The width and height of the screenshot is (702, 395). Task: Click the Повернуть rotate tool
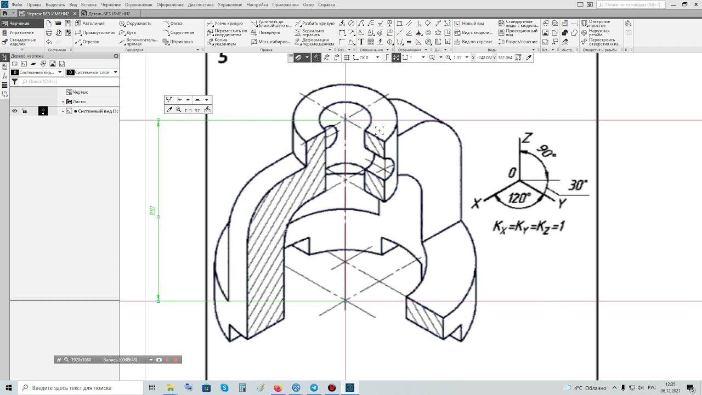[265, 32]
